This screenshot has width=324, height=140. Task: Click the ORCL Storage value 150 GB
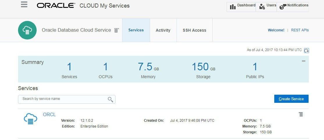tap(266, 132)
